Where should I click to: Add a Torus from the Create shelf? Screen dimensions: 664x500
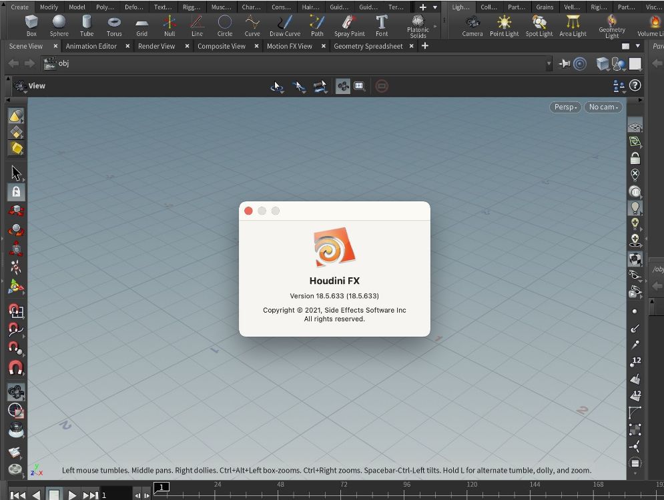click(114, 25)
